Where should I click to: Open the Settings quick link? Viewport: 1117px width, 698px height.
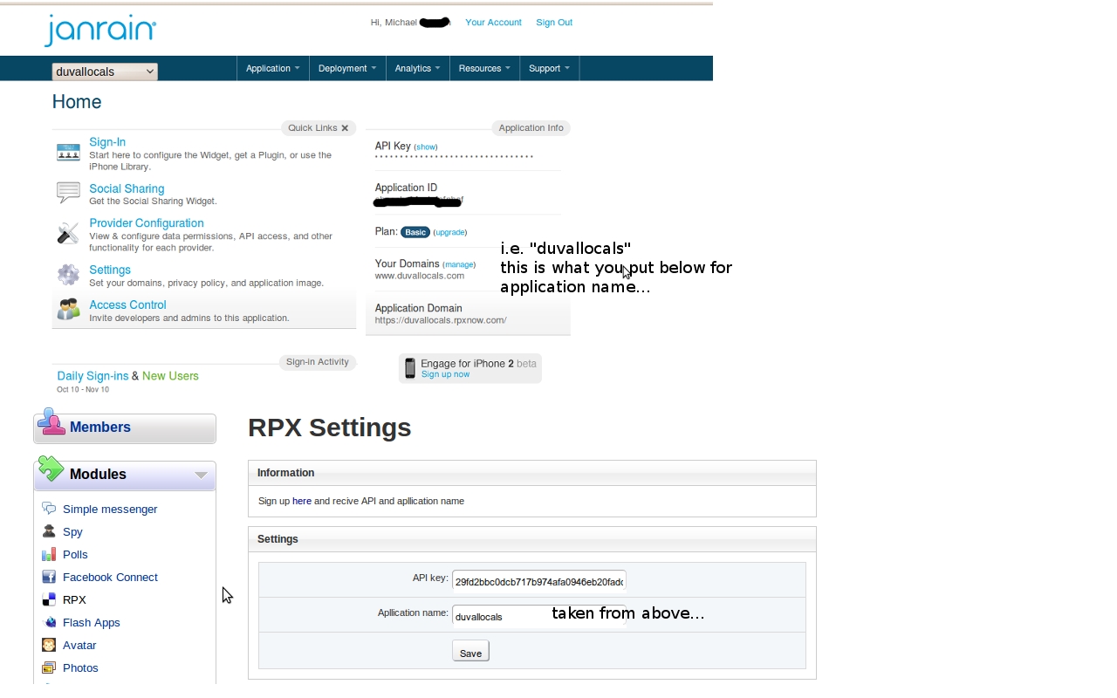(x=110, y=270)
